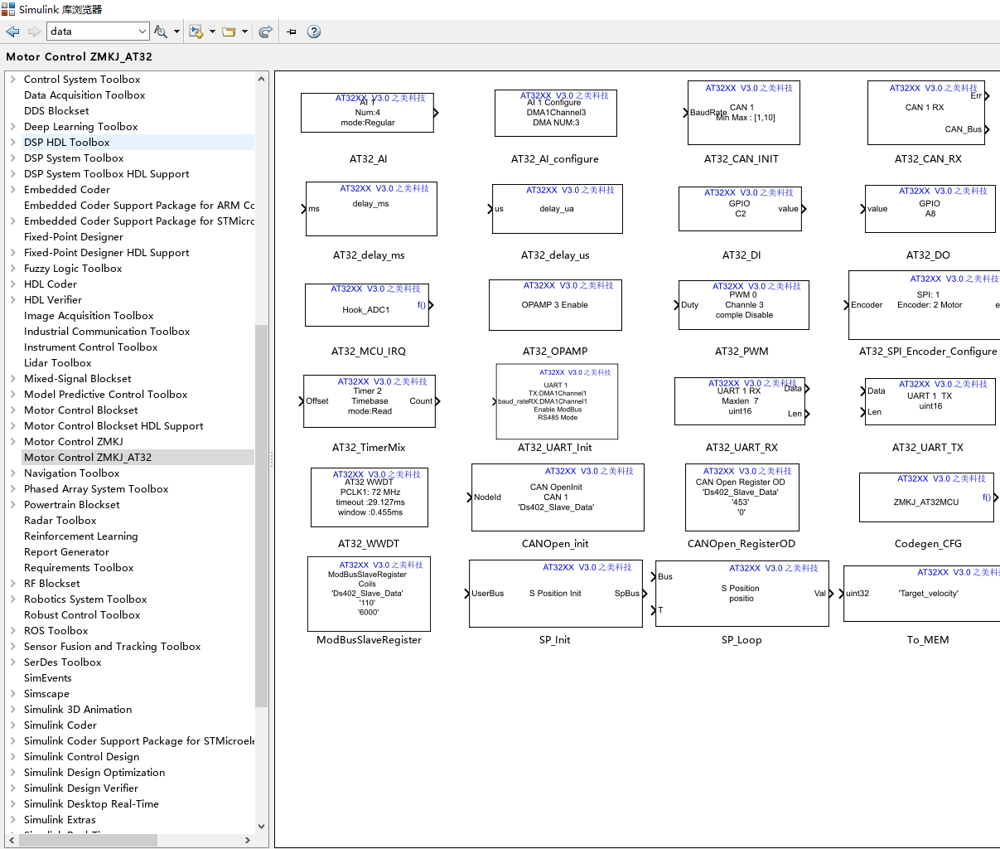Click the search field containing 'data'
The width and height of the screenshot is (1000, 849).
tap(91, 32)
